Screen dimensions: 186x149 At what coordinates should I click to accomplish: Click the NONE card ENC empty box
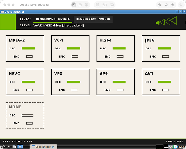[30, 123]
